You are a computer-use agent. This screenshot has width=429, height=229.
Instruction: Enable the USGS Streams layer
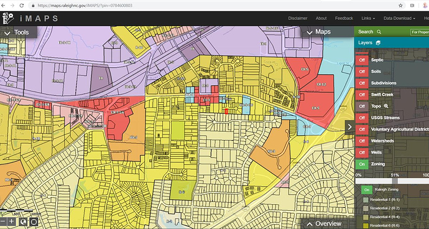coord(362,118)
